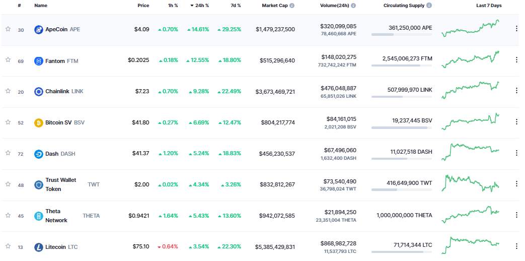Open Dash 7-day sparkline chart
Screen dimensions: 525x261
471,152
